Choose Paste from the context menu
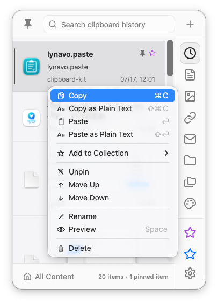 [113, 121]
